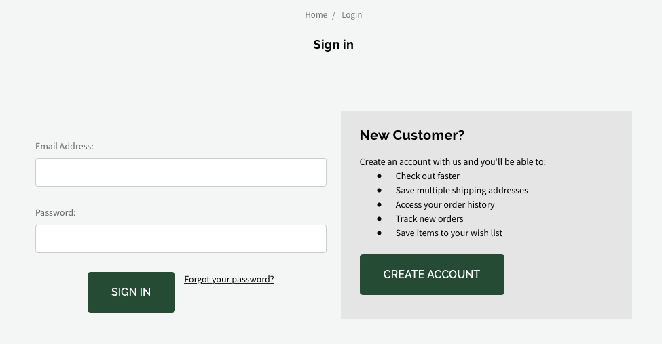Select the Sign in page heading
This screenshot has width=662, height=344.
[333, 45]
